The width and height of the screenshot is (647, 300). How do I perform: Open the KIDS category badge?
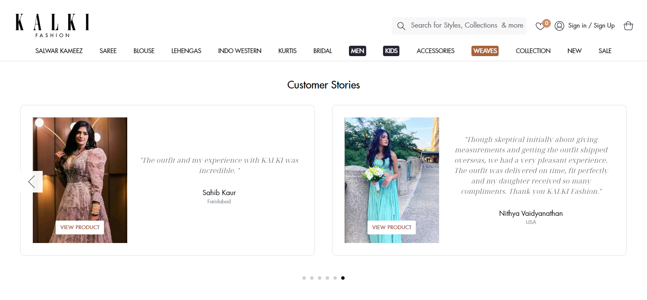pyautogui.click(x=391, y=51)
